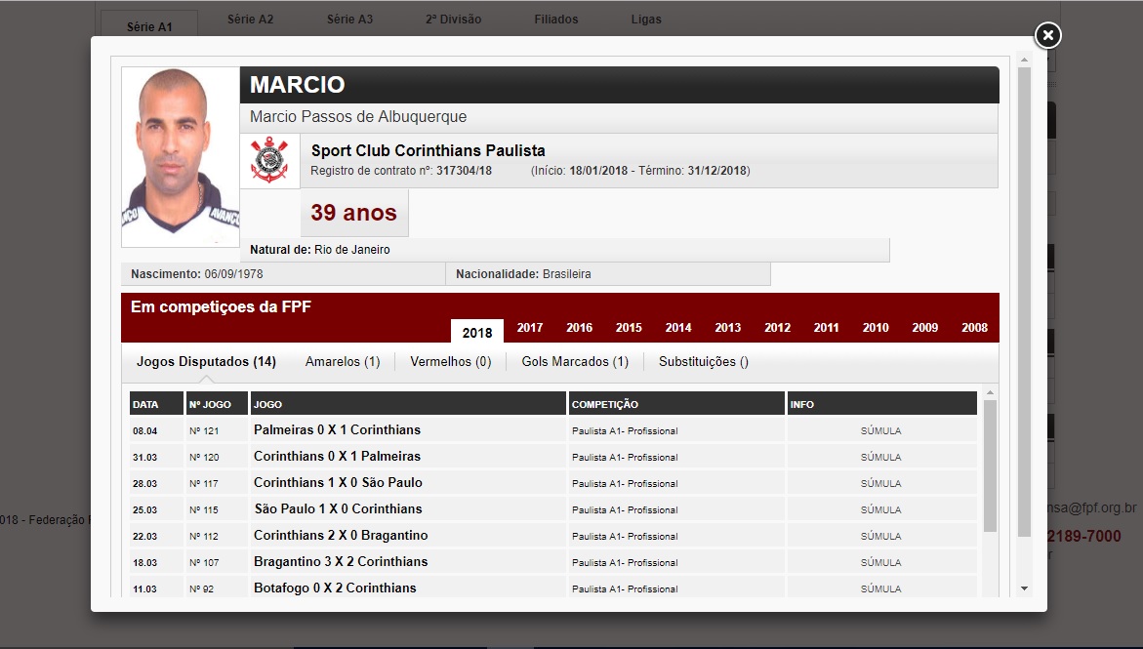
Task: Open SÚMULA for Palmeiras 0 X 1 Corinthians
Action: [x=880, y=431]
